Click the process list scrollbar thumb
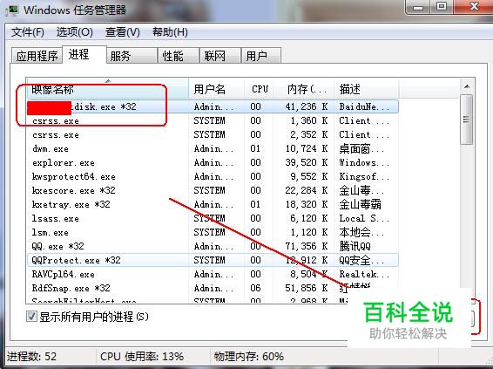Screen dimensions: 493x369 pyautogui.click(x=467, y=120)
